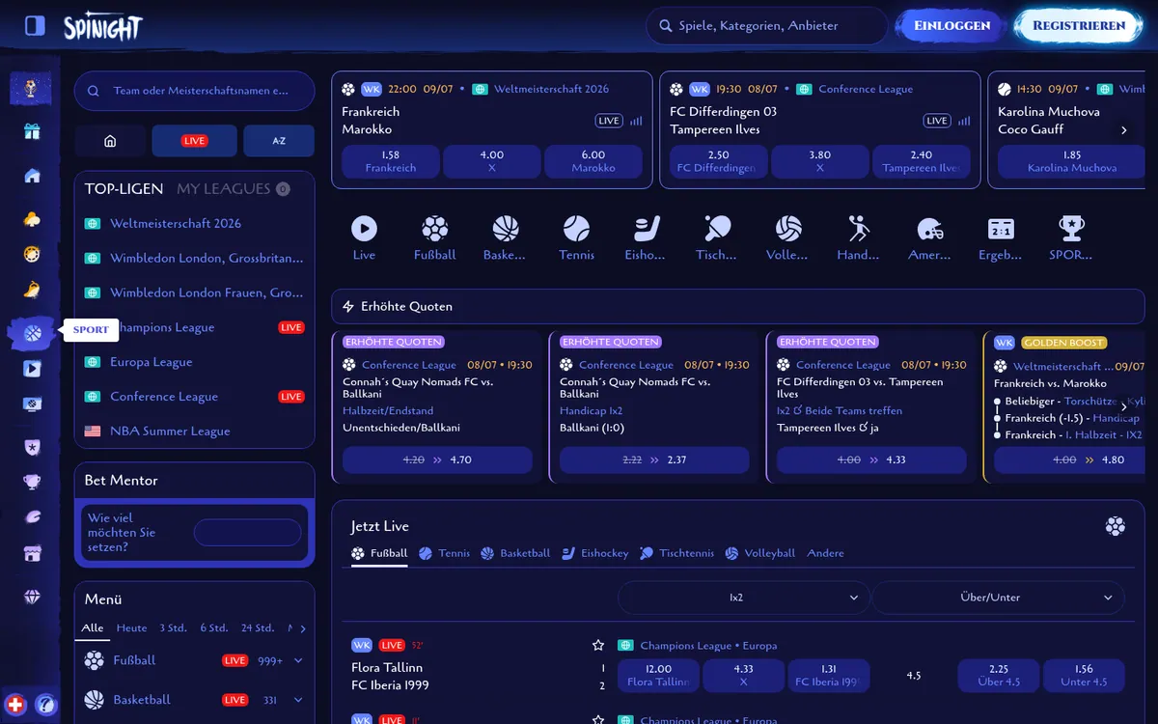This screenshot has width=1158, height=724.
Task: Select FC Iberia 1999 odds 1.31
Action: point(829,675)
